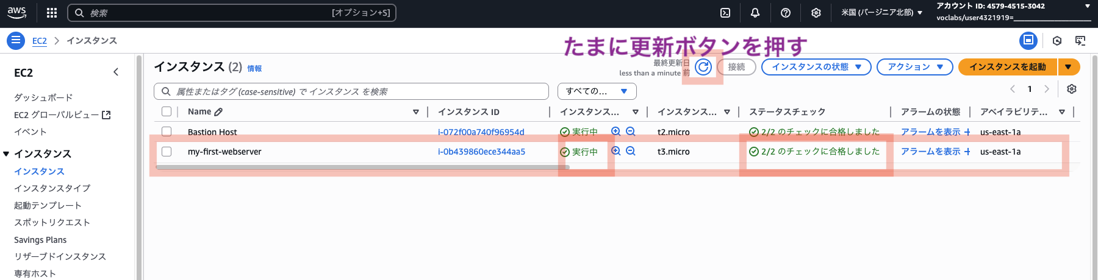Open console settings gear in top bar

816,13
